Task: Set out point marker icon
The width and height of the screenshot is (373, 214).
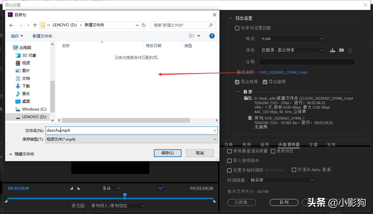Action: pos(79,188)
